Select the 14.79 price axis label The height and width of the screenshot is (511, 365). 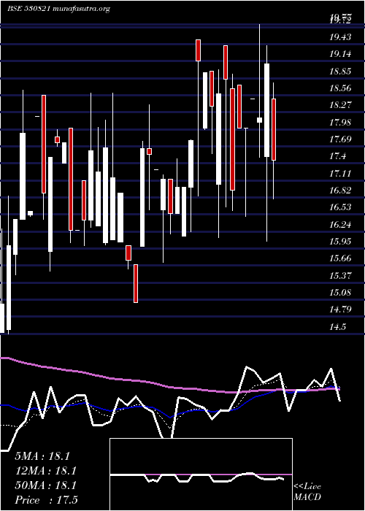point(340,310)
